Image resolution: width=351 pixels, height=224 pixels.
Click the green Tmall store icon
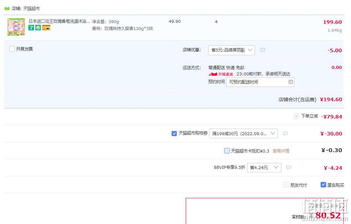click(x=7, y=9)
